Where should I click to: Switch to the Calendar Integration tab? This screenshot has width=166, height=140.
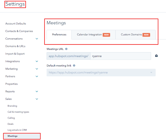[x=93, y=35]
